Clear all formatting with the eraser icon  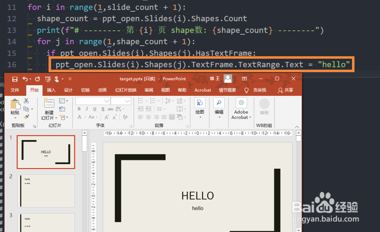(x=125, y=117)
